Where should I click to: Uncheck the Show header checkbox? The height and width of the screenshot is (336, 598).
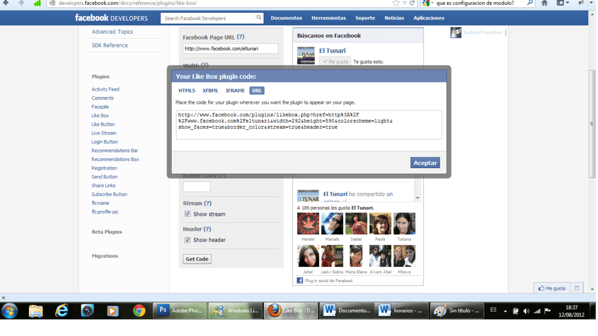[x=187, y=240]
